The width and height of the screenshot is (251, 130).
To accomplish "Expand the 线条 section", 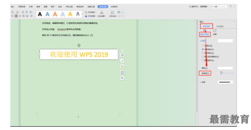I will (x=201, y=82).
